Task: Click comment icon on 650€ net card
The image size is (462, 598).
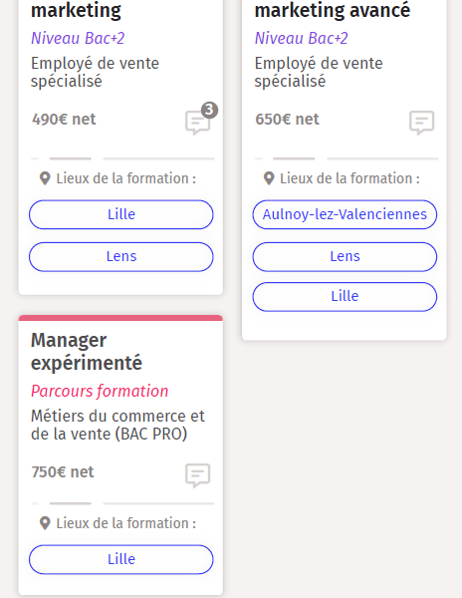Action: pos(421,123)
